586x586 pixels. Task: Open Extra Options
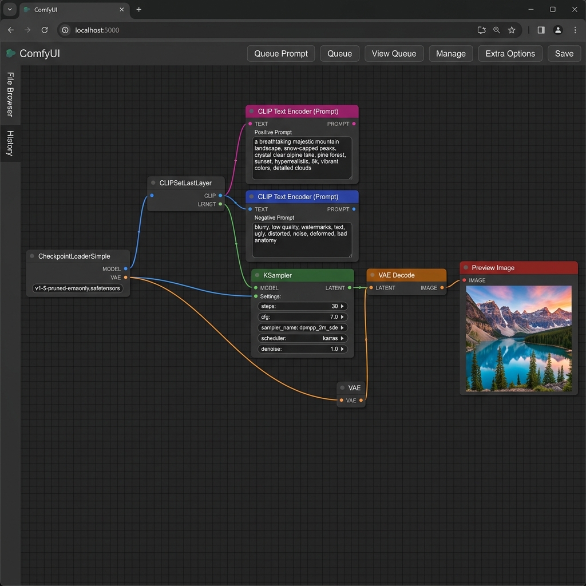[x=510, y=53]
